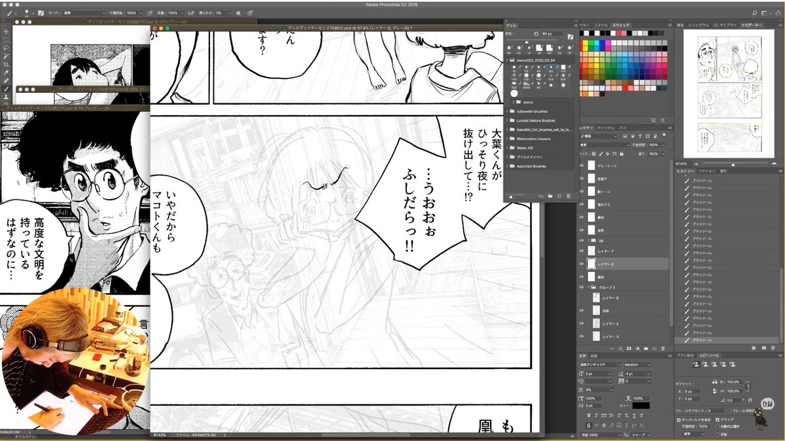This screenshot has width=785, height=441.
Task: Click macOS search magnifier icon at top right
Action: [x=754, y=13]
